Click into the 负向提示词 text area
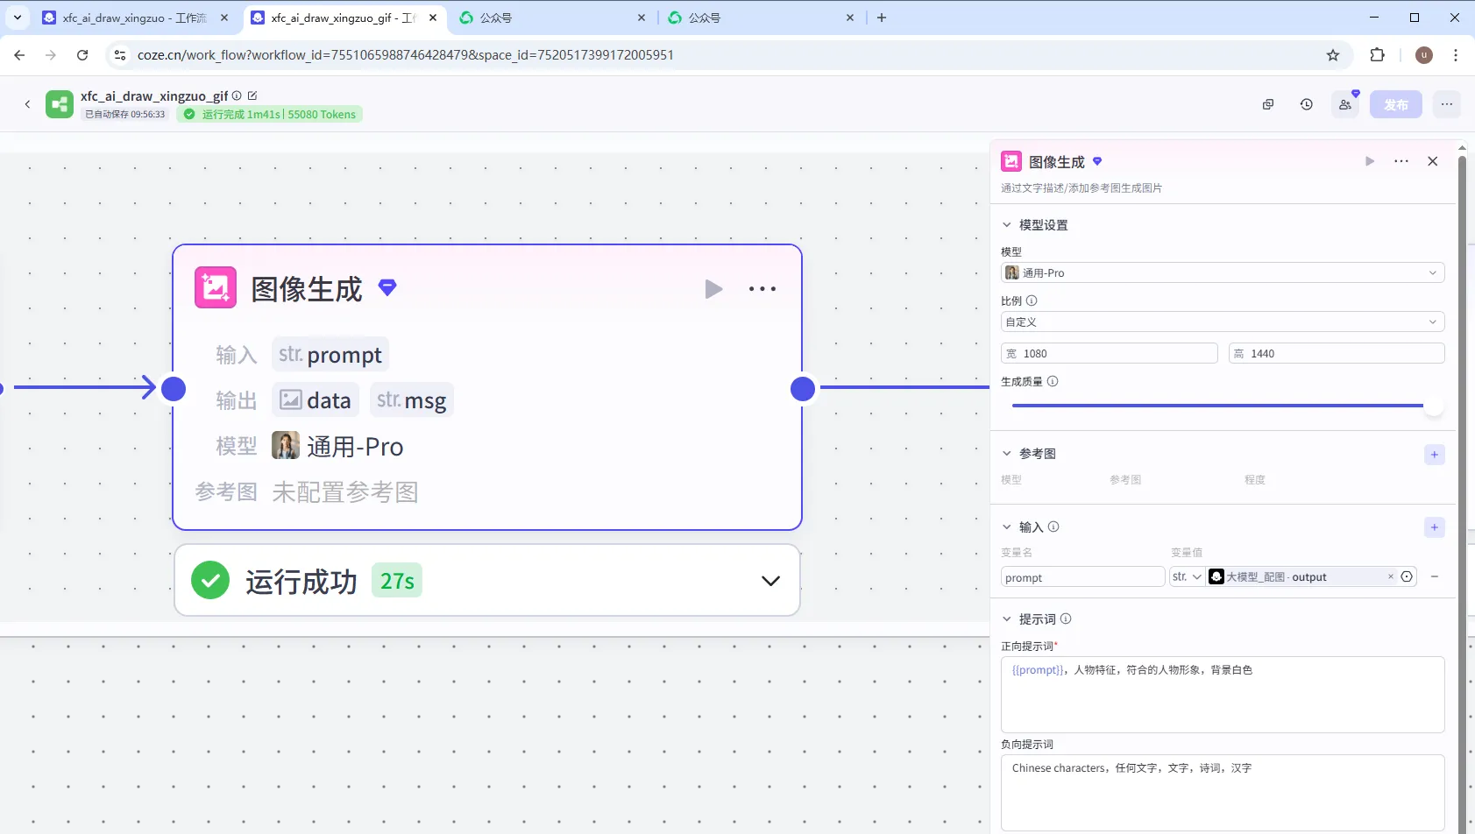Viewport: 1475px width, 834px height. pos(1223,793)
